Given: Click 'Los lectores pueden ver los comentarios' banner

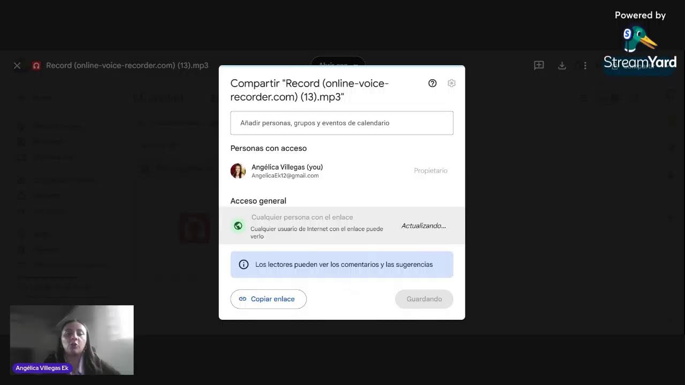Looking at the screenshot, I should (342, 264).
